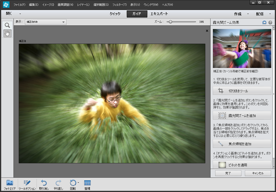Click the zoom slider handle
This screenshot has width=276, height=192.
click(x=170, y=22)
